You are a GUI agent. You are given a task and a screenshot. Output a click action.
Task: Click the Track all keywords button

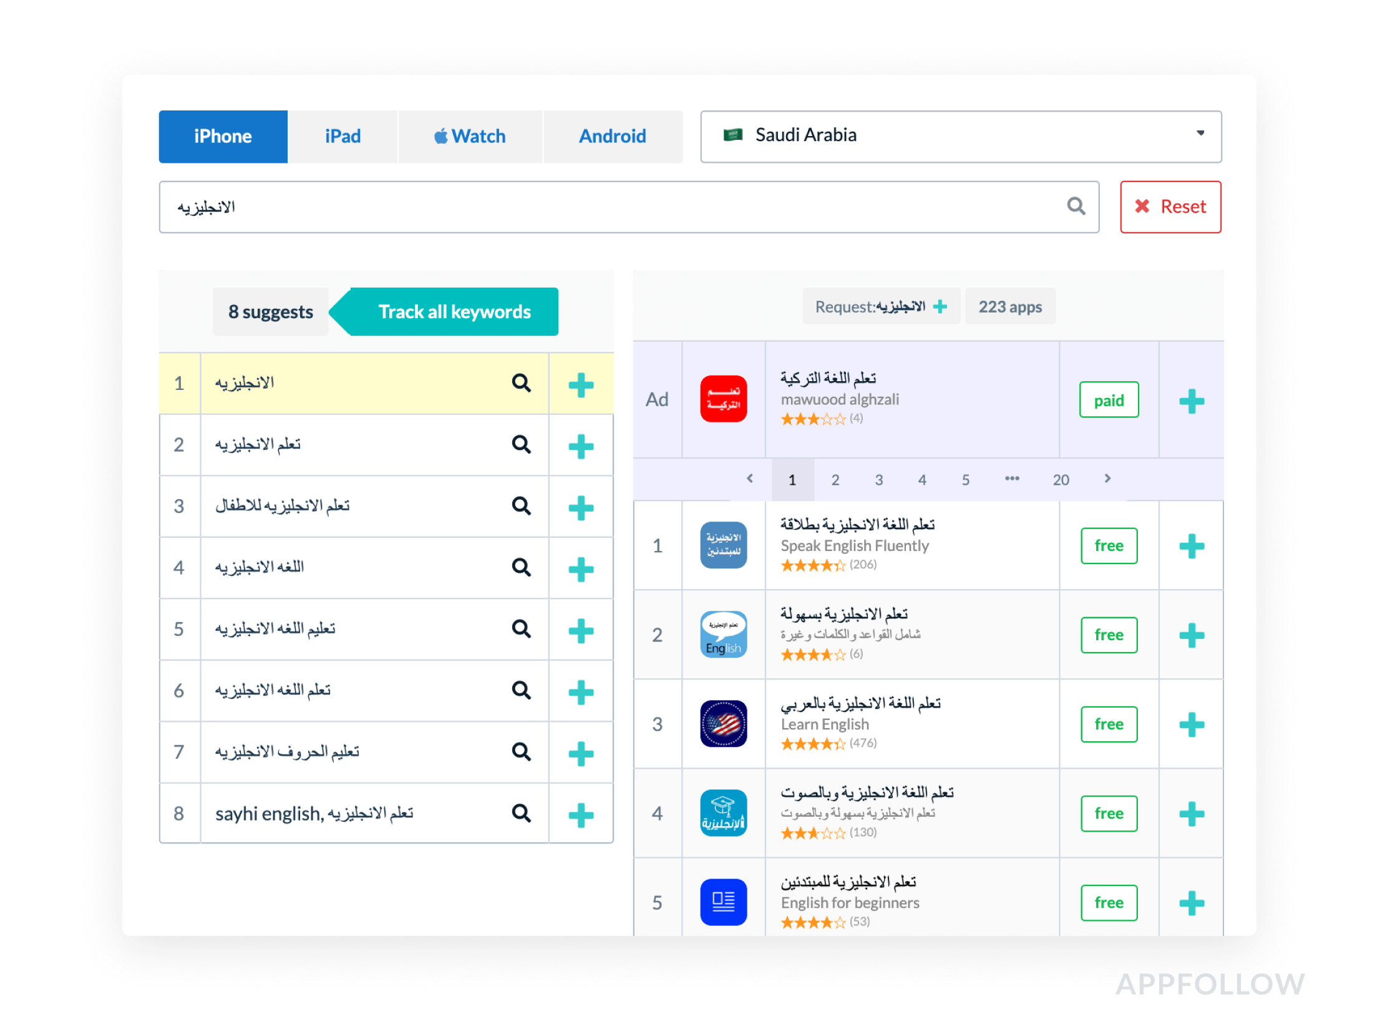[x=454, y=311]
